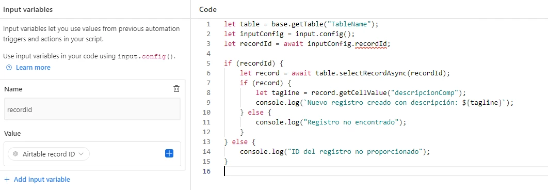The height and width of the screenshot is (190, 548).
Task: Click if (recordId) statement on line 5
Action: tap(254, 64)
